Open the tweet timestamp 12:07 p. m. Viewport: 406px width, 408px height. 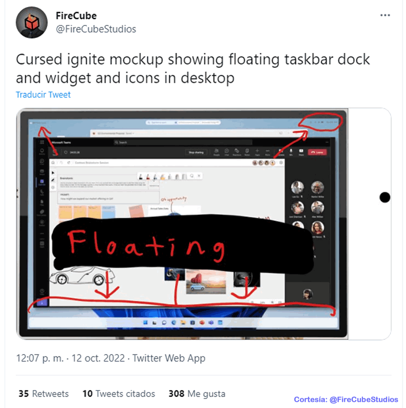pos(40,358)
